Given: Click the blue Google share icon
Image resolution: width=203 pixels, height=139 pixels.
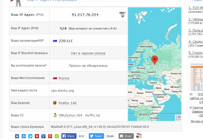Looking at the screenshot, I should coord(43,136).
